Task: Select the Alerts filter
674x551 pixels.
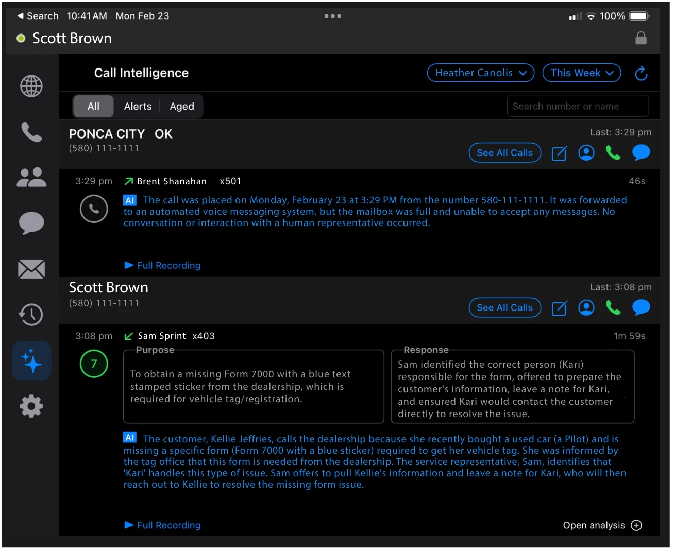Action: 138,106
